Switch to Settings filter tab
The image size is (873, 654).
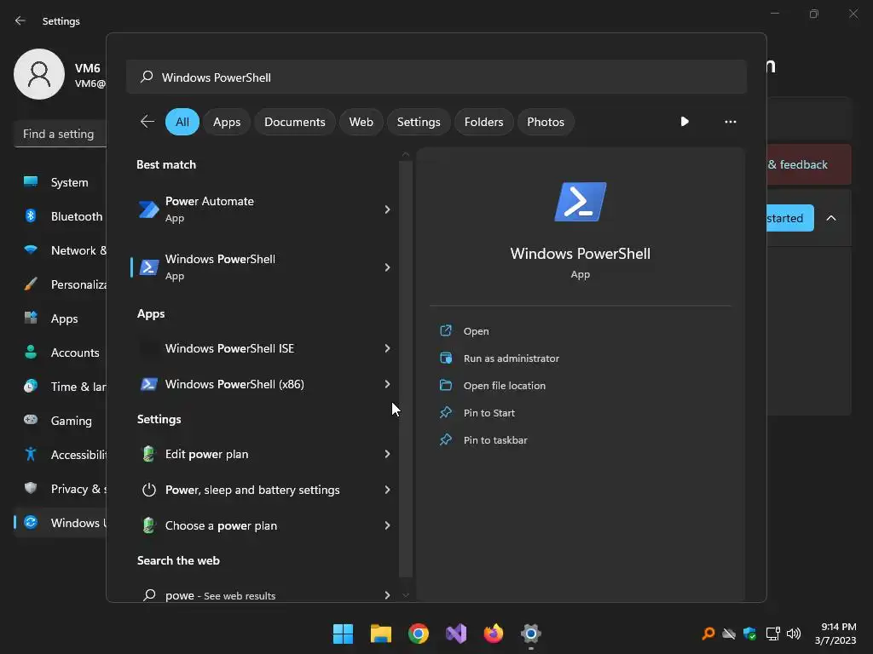(418, 122)
